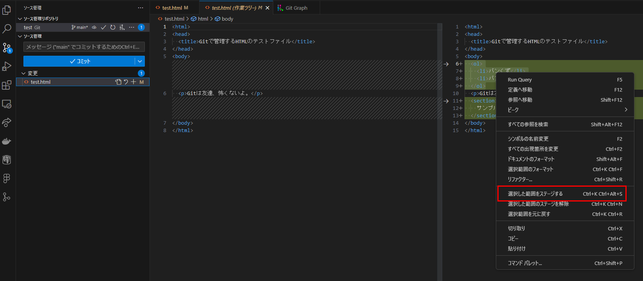Choose Run Query in the context menu
The width and height of the screenshot is (643, 281).
(x=565, y=80)
